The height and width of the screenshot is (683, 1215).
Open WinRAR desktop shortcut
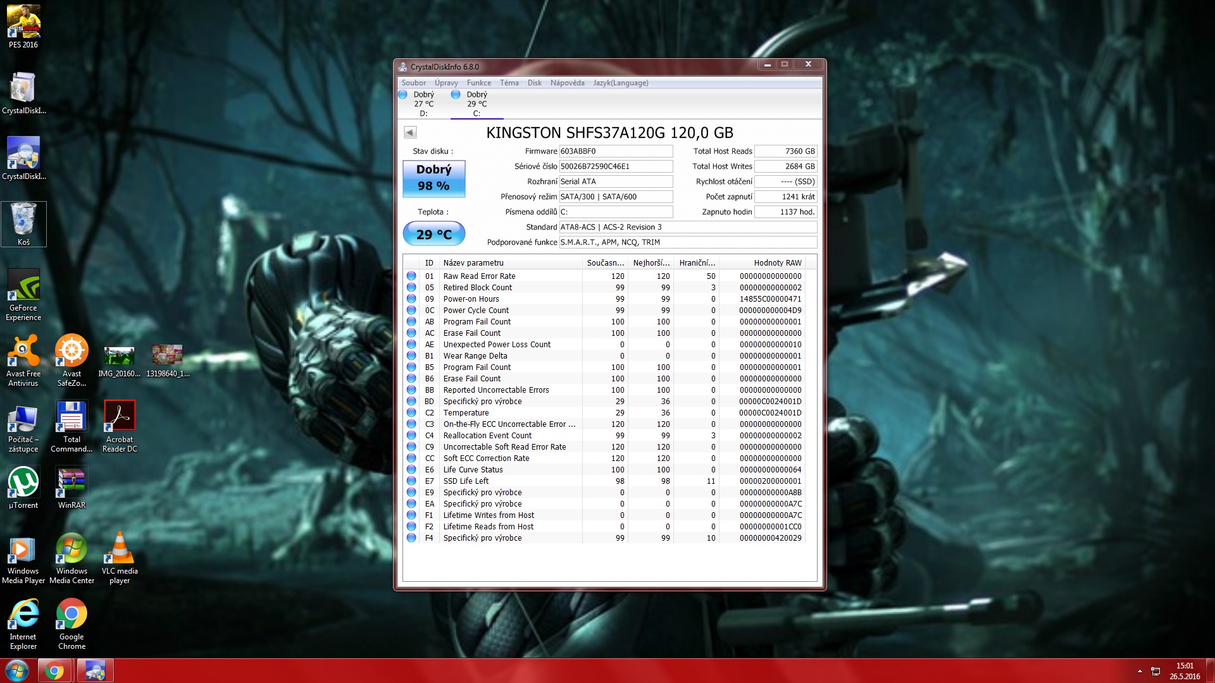72,488
